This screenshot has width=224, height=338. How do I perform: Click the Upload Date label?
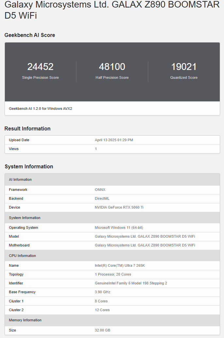click(19, 140)
